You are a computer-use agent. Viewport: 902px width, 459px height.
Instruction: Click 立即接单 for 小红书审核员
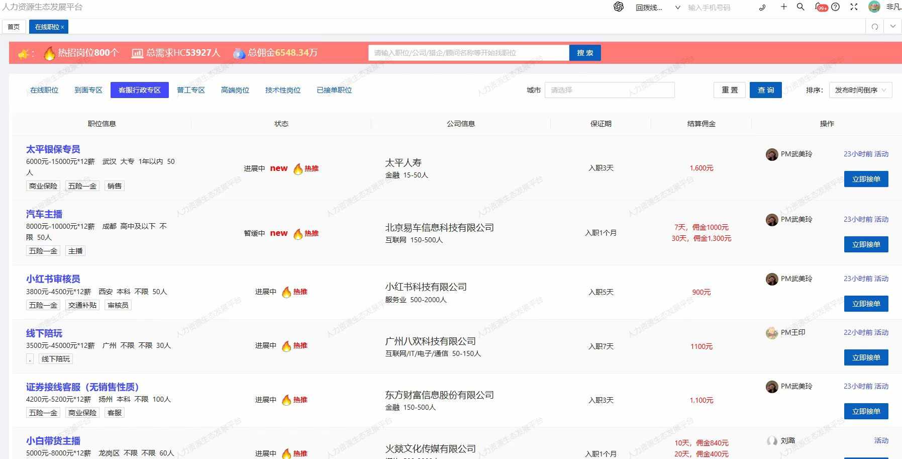click(x=866, y=304)
